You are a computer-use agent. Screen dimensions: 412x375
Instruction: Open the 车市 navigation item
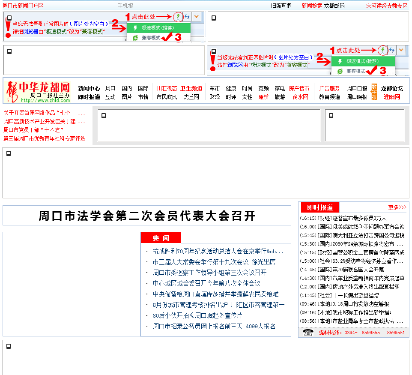(215, 88)
